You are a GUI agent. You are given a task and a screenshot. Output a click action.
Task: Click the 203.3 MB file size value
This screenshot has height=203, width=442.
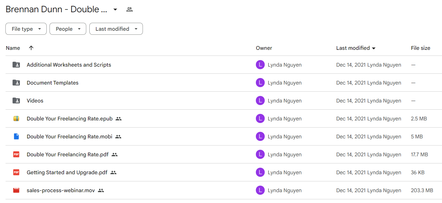click(x=422, y=190)
